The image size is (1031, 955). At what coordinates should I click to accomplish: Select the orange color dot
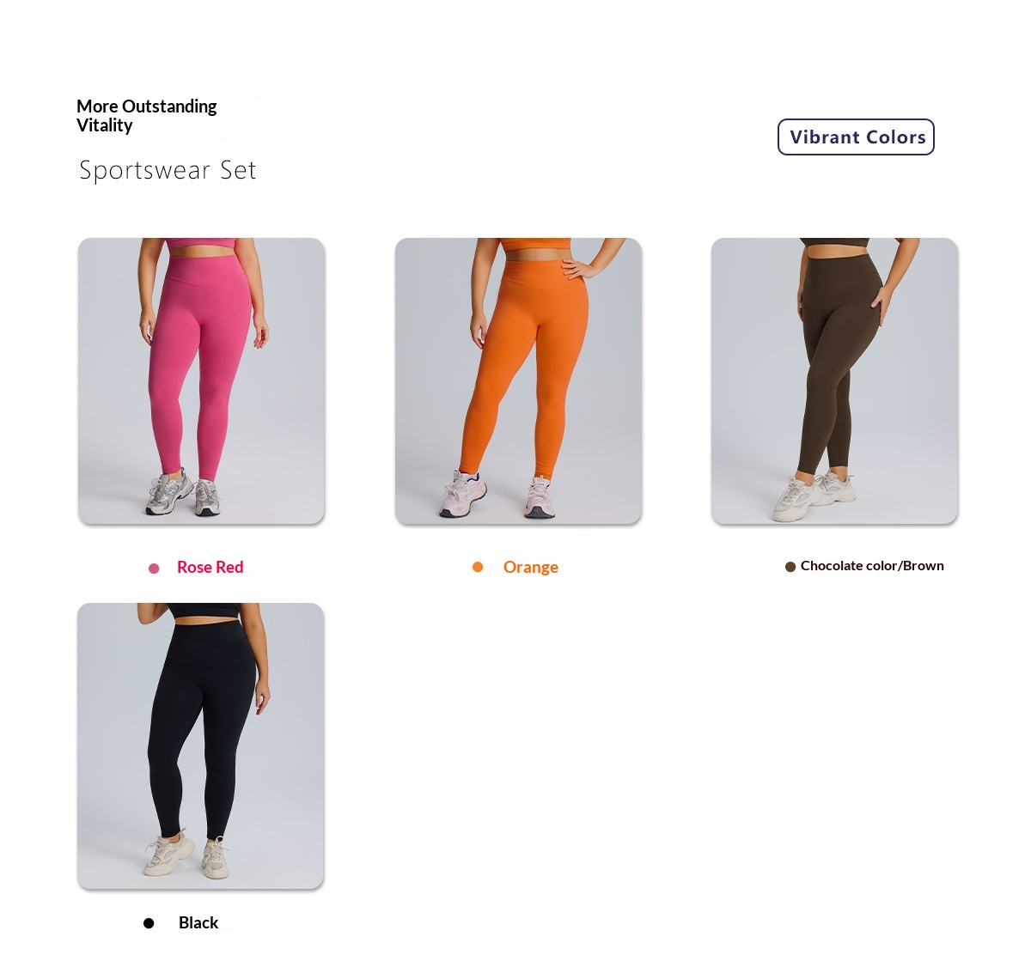[x=478, y=567]
